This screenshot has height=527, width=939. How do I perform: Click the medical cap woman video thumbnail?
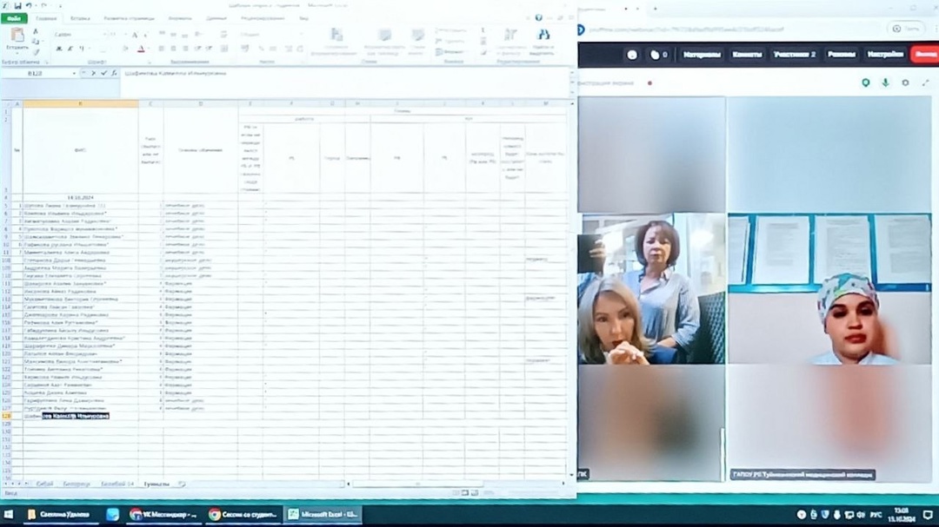829,289
